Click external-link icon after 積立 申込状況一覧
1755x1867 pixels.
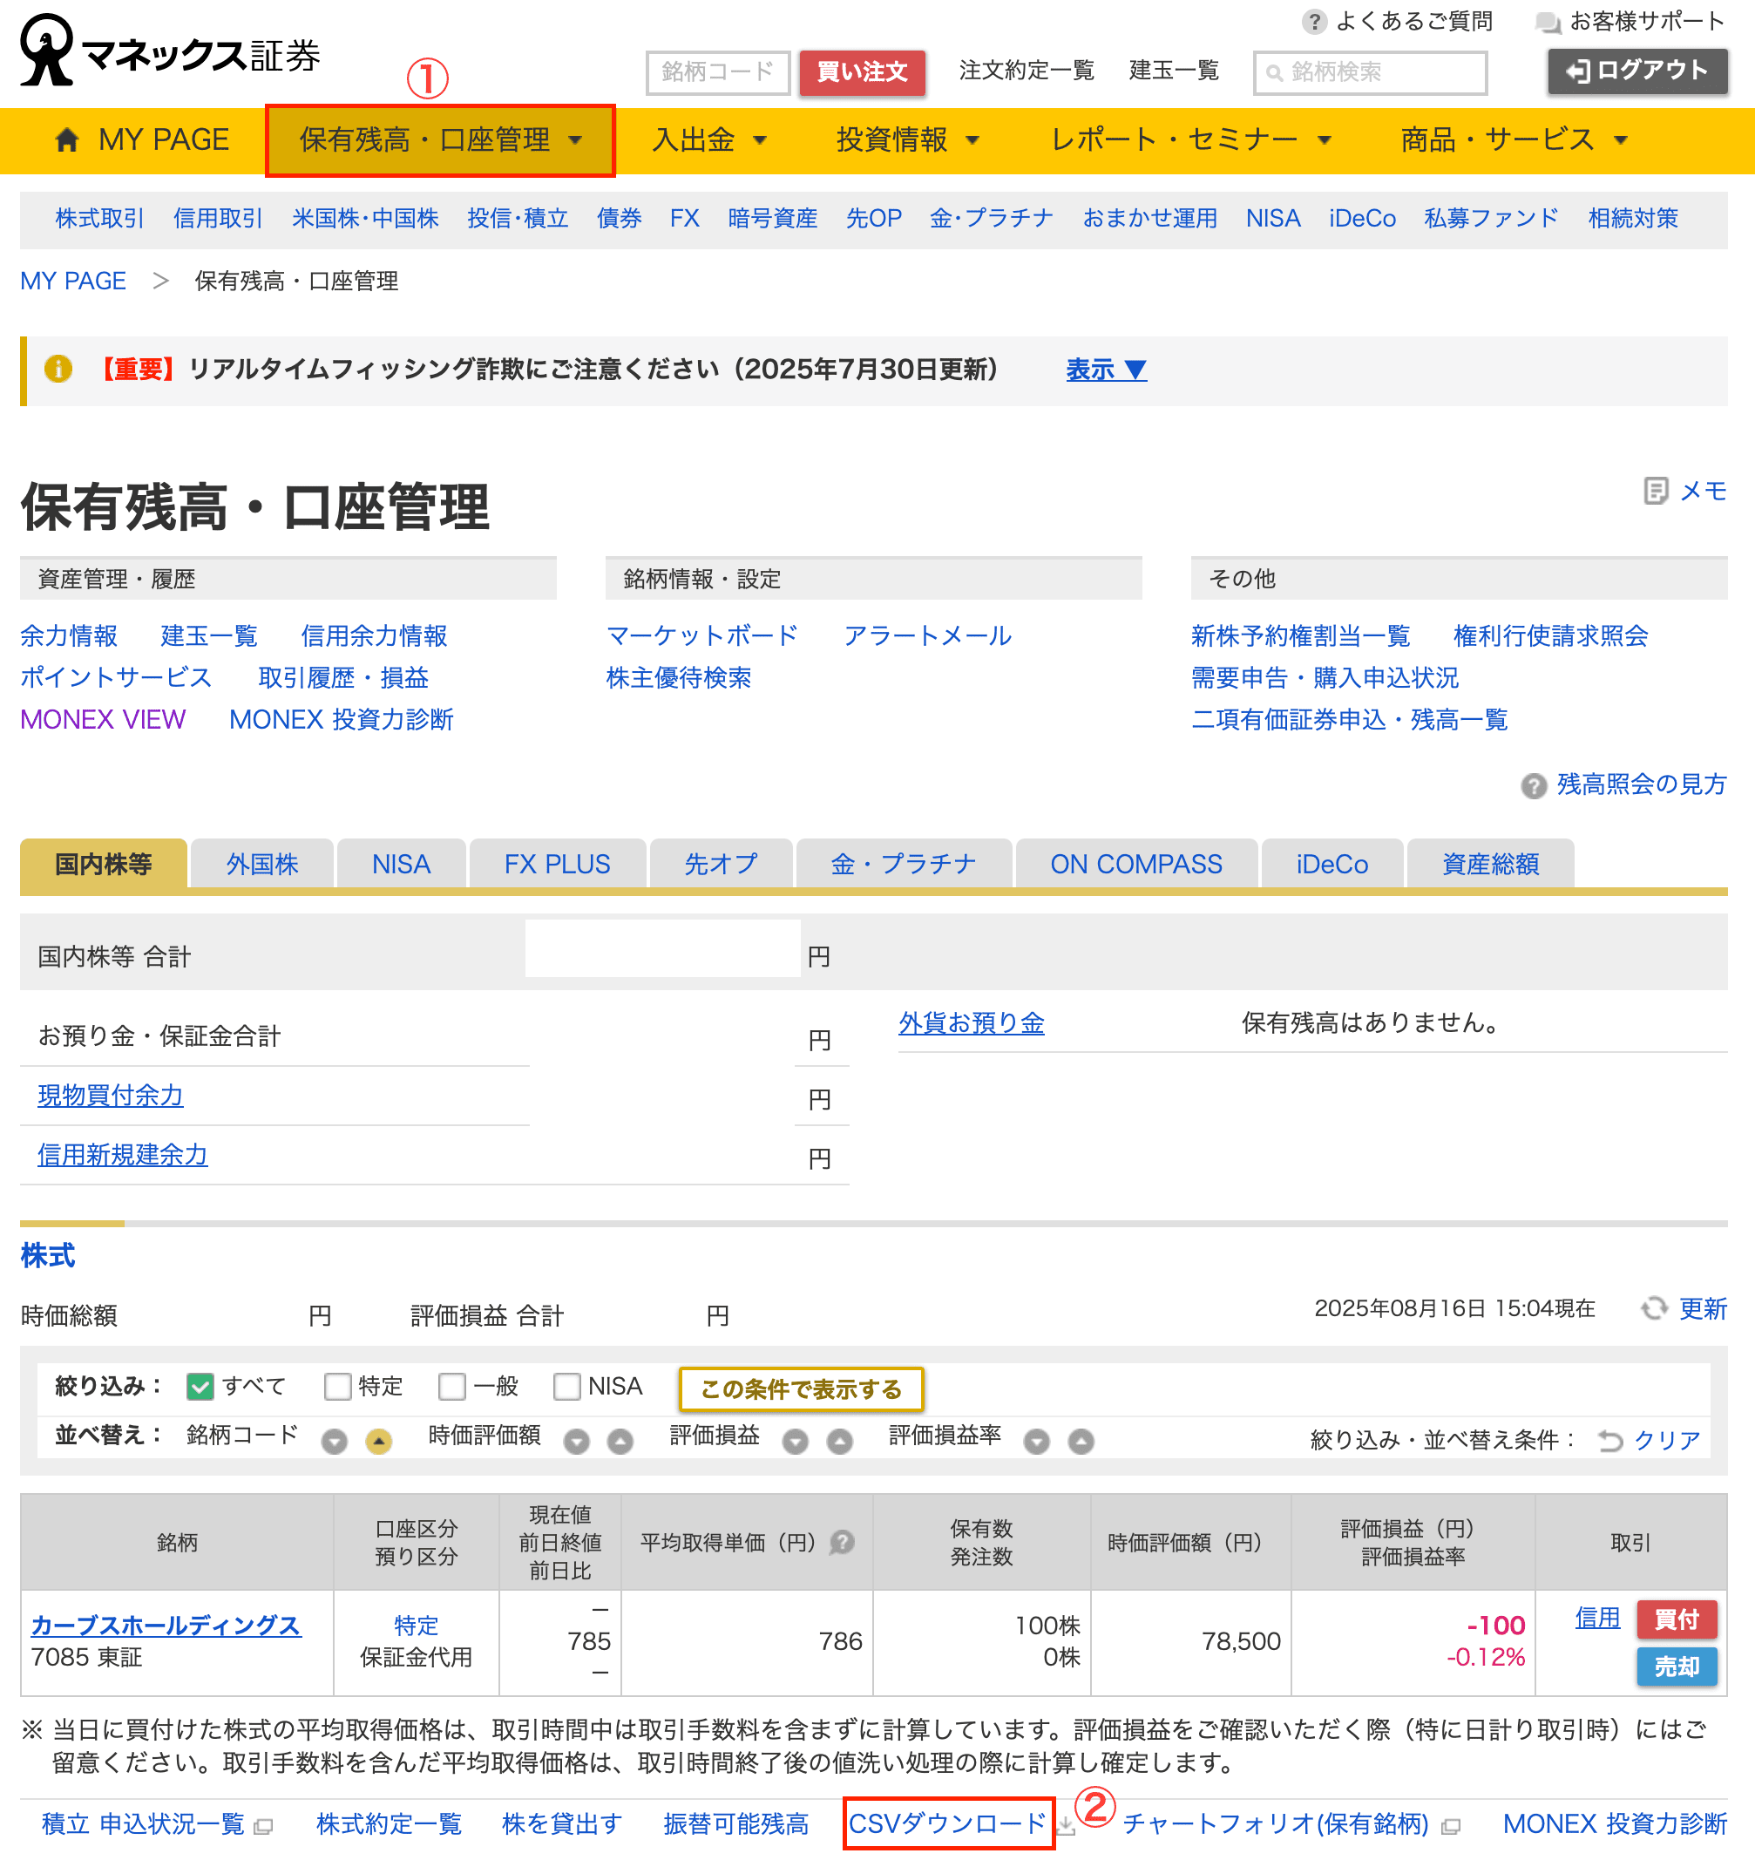click(x=264, y=1827)
